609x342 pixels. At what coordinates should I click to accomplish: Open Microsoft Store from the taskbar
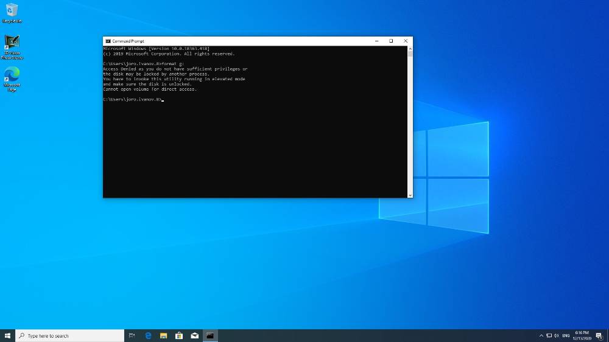point(179,335)
